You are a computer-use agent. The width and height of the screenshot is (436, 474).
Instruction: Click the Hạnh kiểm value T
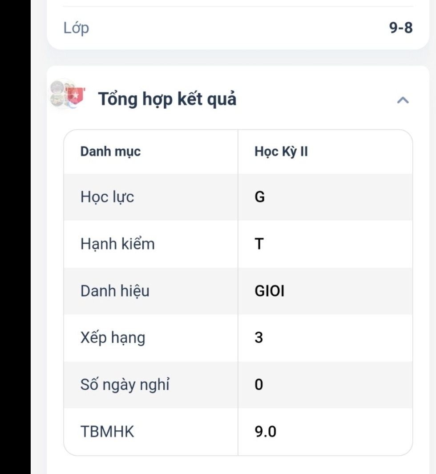tap(259, 244)
